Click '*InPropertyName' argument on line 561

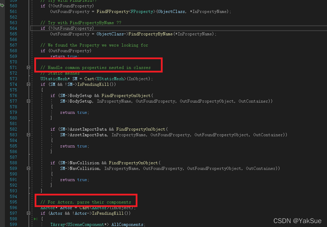pyautogui.click(x=208, y=12)
